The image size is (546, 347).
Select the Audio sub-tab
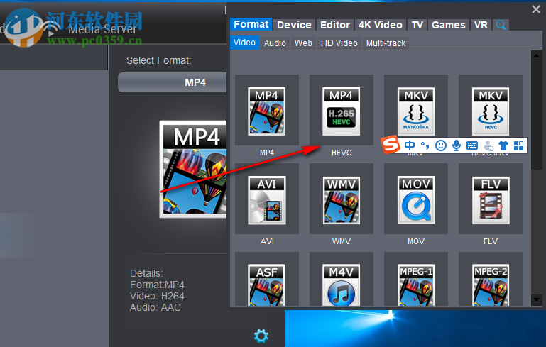coord(275,43)
